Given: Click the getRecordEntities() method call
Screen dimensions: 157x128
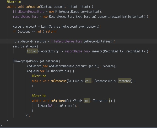Looking at the screenshot, I should pos(99,41).
